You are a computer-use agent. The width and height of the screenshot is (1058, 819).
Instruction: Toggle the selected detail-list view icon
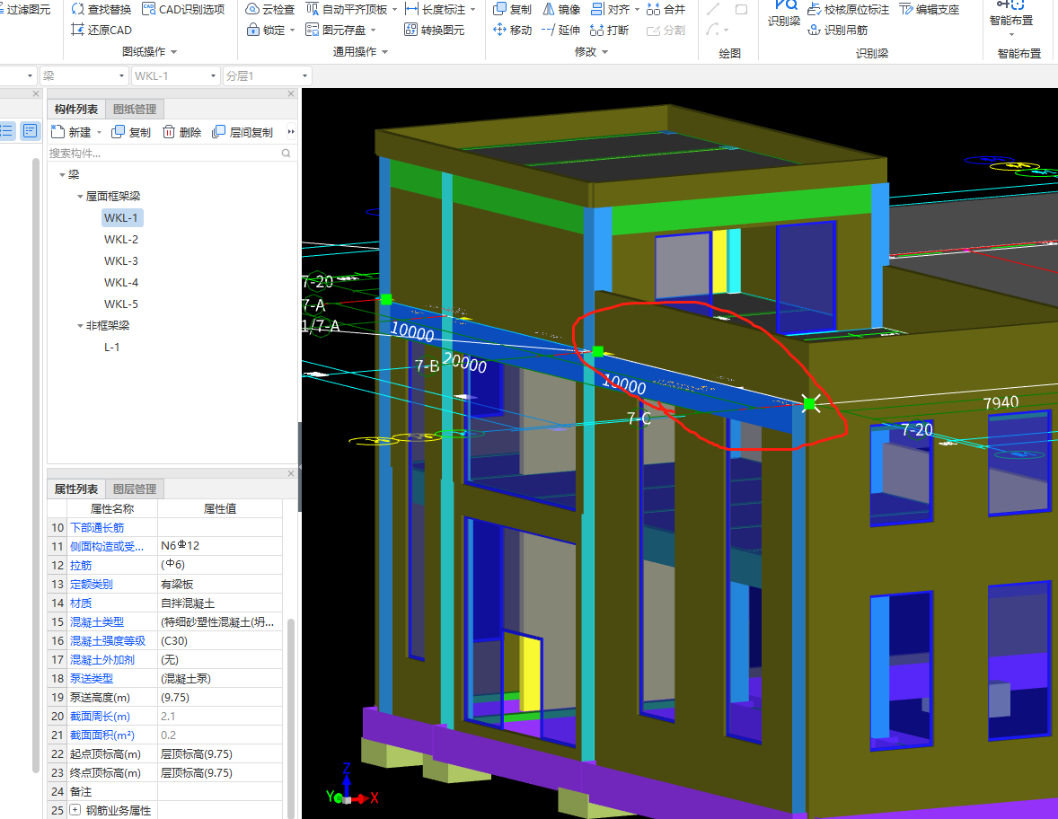(x=30, y=131)
